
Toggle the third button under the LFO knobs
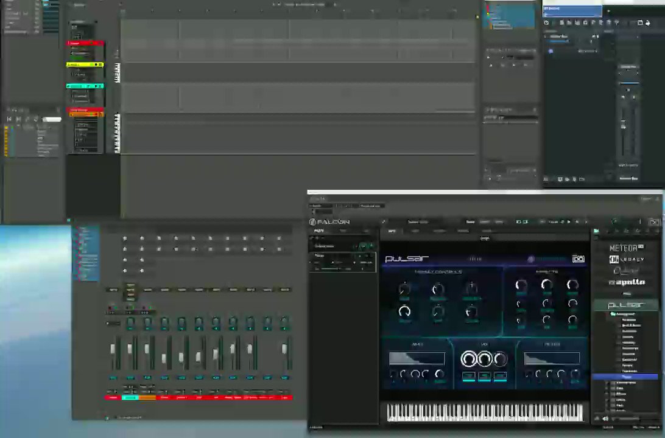(x=500, y=376)
